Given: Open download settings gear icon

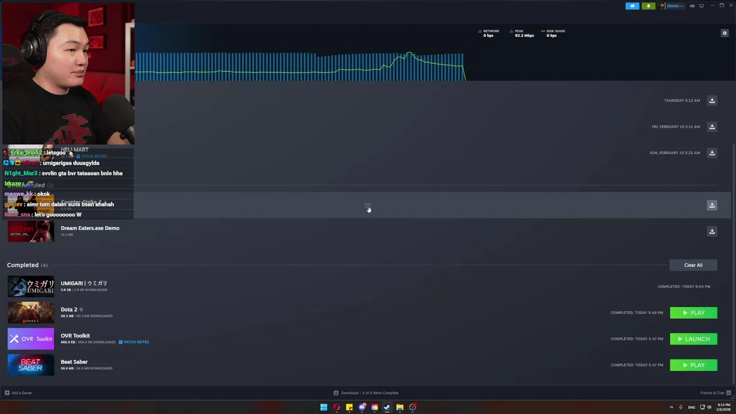Looking at the screenshot, I should pos(724,33).
